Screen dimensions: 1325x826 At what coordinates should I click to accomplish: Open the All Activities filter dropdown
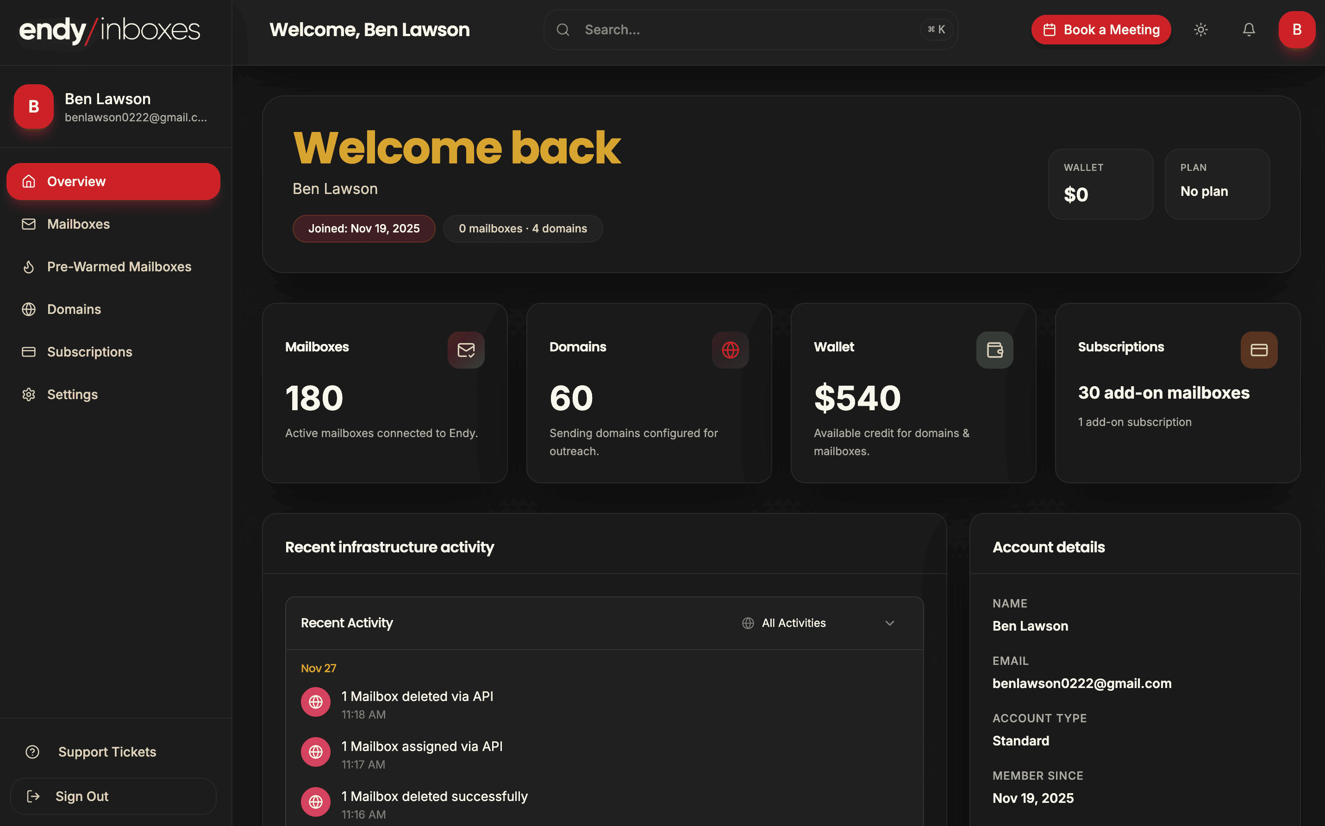793,622
